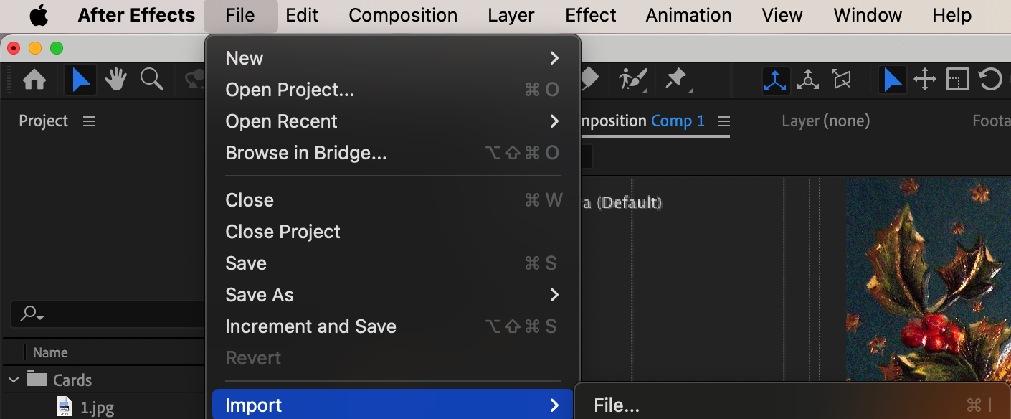Viewport: 1011px width, 419px height.
Task: Select the 1.jpg footage item
Action: pyautogui.click(x=97, y=408)
